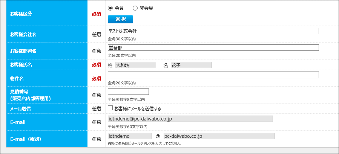Select the 非会員 radio button
The height and width of the screenshot is (154, 339).
click(x=135, y=8)
